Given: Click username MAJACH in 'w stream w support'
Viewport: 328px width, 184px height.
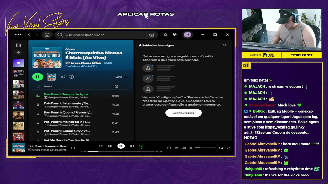Looking at the screenshot, I should point(257,86).
